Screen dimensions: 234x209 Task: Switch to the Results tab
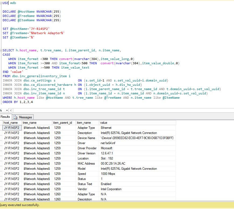click(5, 117)
